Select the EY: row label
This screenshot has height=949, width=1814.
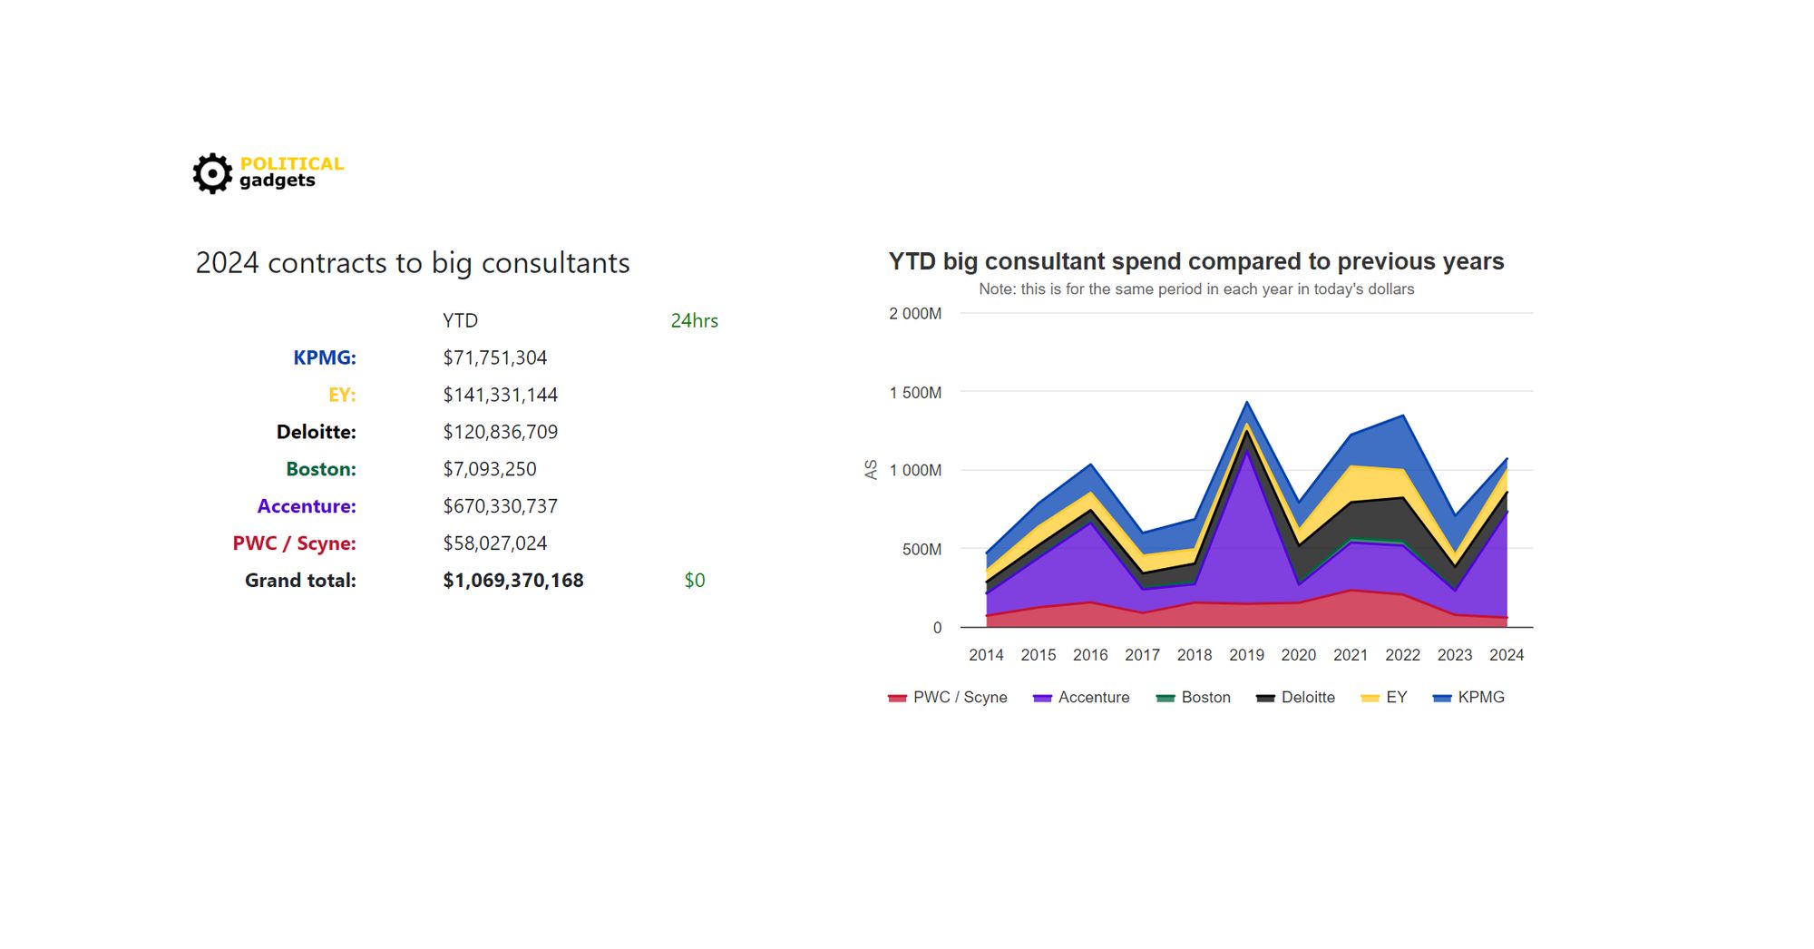[x=342, y=395]
